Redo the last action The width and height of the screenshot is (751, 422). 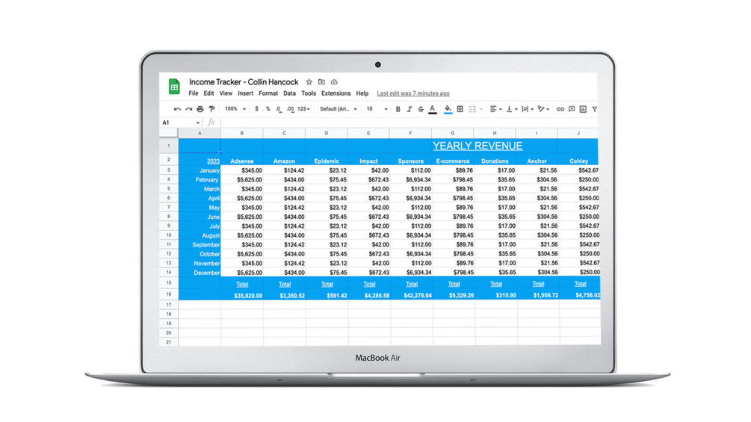189,109
